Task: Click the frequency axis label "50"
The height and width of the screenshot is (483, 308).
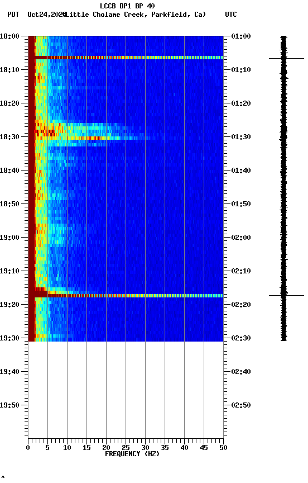Action: (x=223, y=448)
